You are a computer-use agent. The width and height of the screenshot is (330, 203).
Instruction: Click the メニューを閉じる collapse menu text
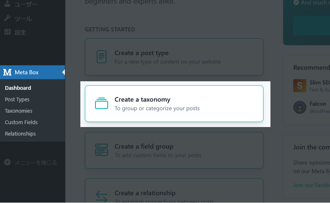tap(36, 162)
